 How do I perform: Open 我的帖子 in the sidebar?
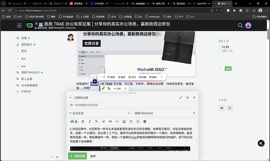coord(27,45)
